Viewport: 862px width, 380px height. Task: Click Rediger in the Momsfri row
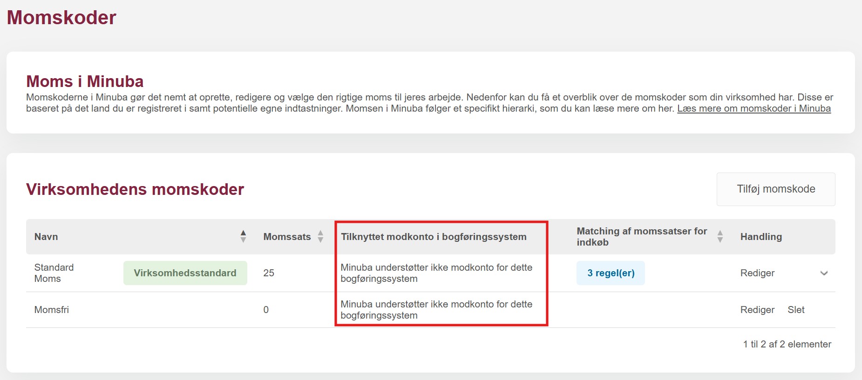(x=757, y=310)
